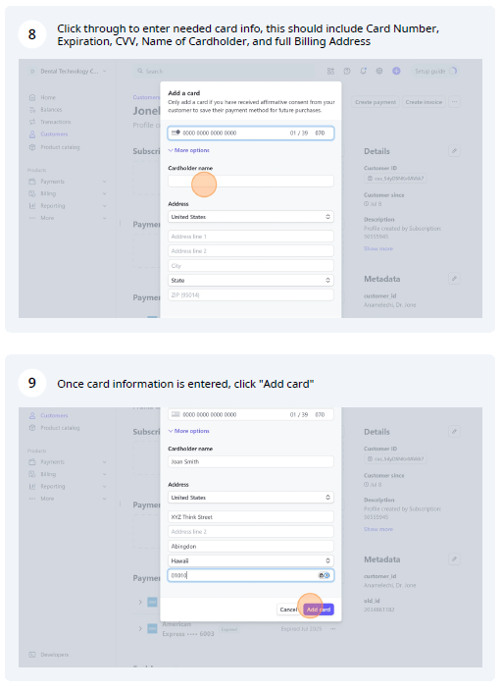
Task: Open the Hawaii state dropdown
Action: pos(251,560)
